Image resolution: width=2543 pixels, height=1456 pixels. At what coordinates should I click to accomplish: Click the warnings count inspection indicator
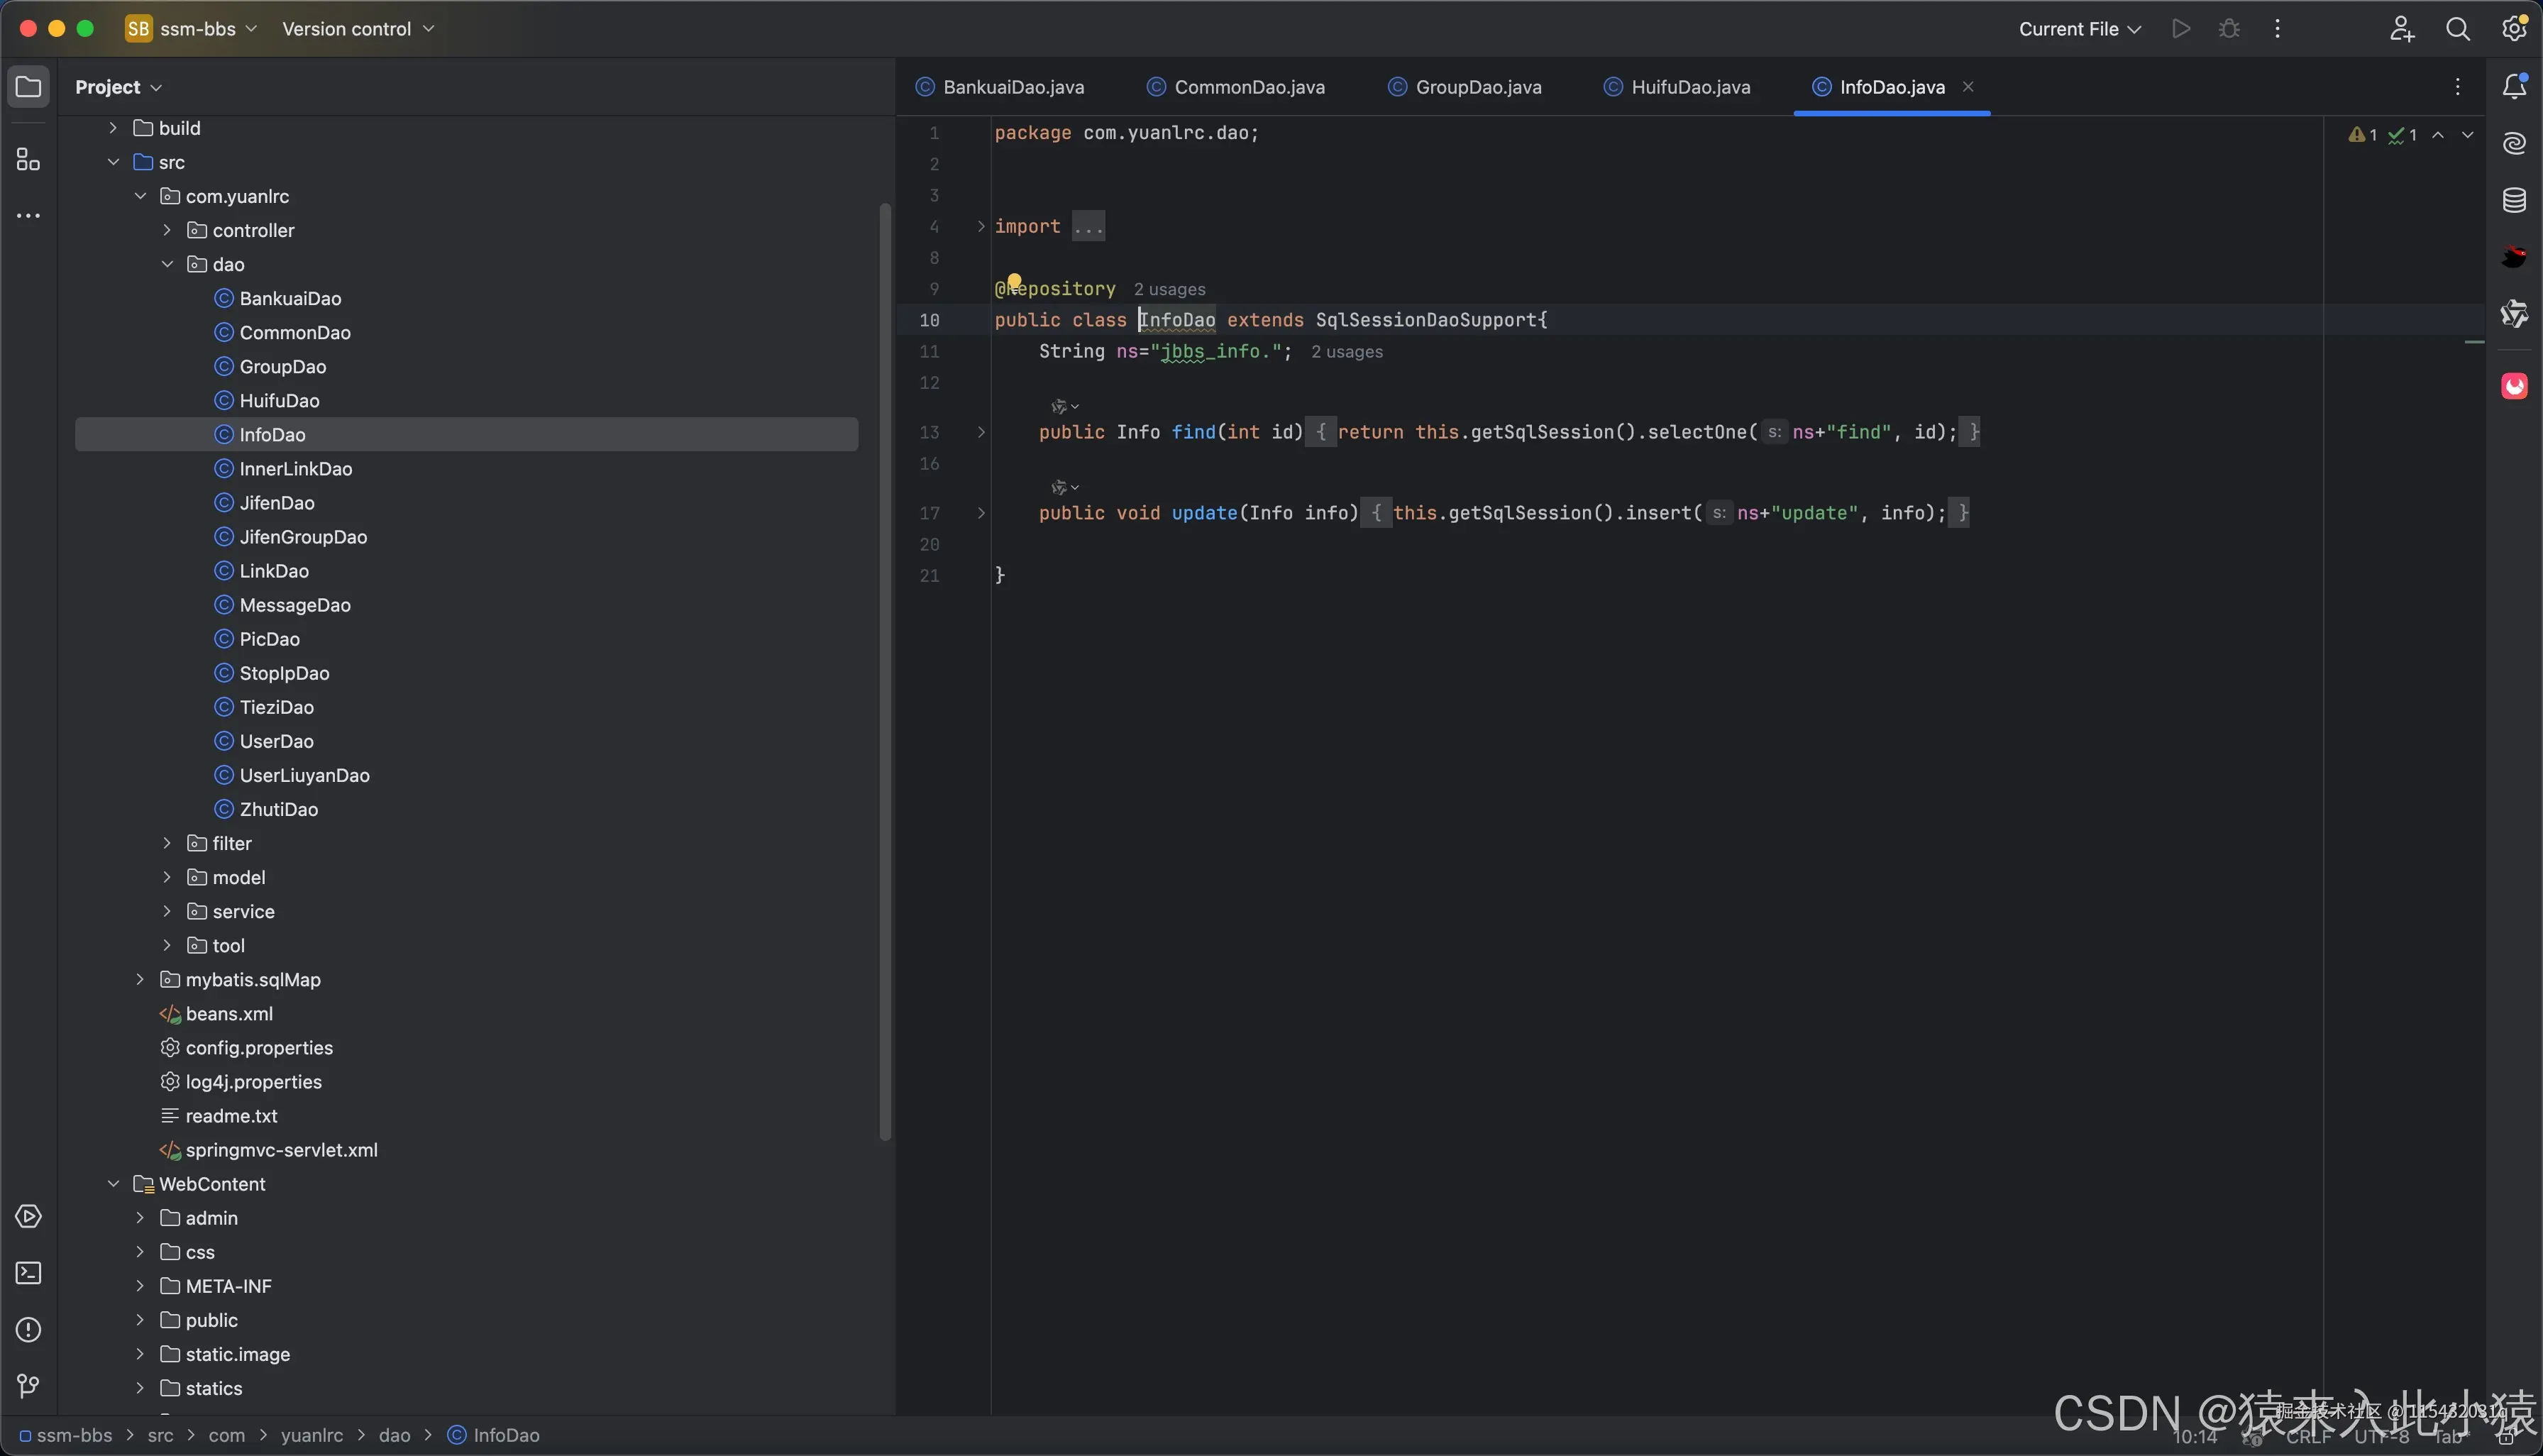(x=2363, y=135)
